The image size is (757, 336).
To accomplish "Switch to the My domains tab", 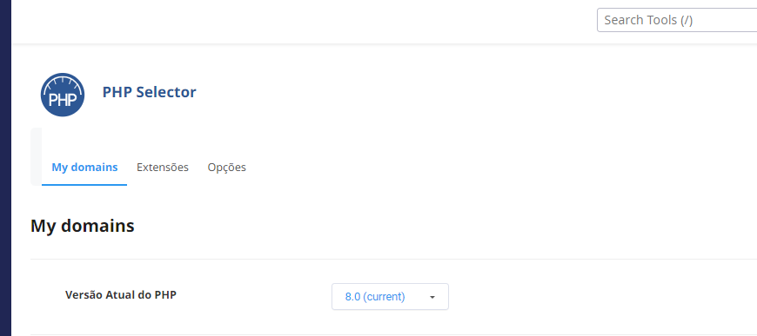I will click(84, 168).
